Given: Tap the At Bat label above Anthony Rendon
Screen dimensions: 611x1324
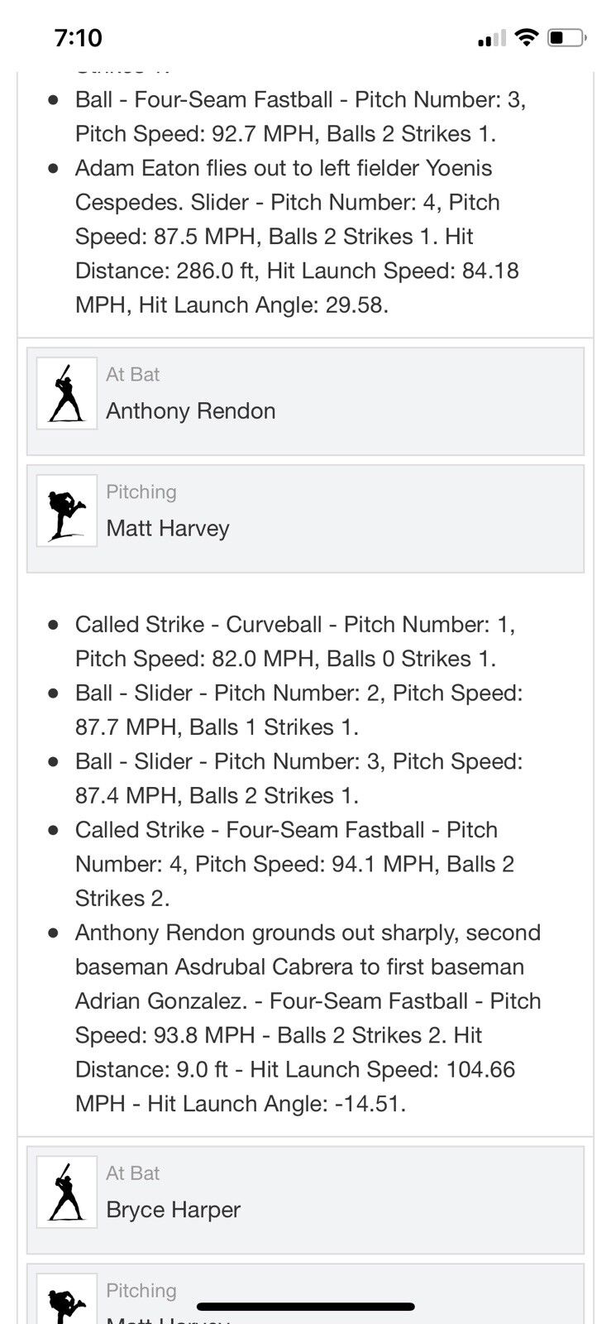Looking at the screenshot, I should click(132, 375).
